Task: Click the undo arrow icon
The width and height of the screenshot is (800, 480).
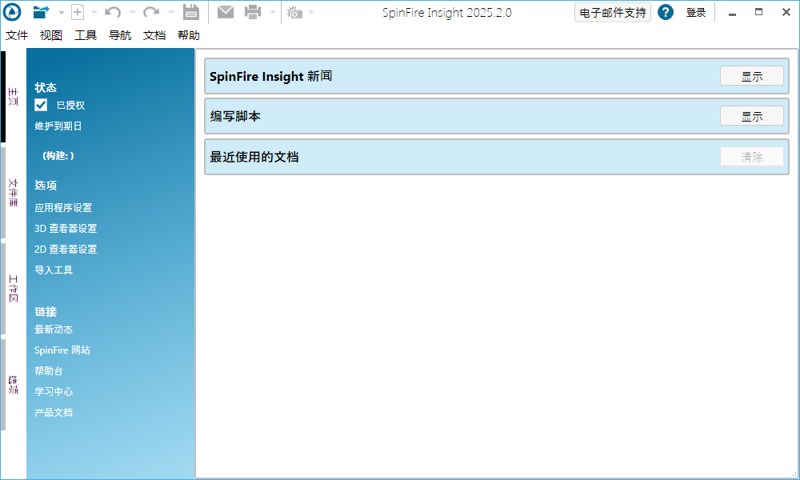Action: pyautogui.click(x=113, y=12)
